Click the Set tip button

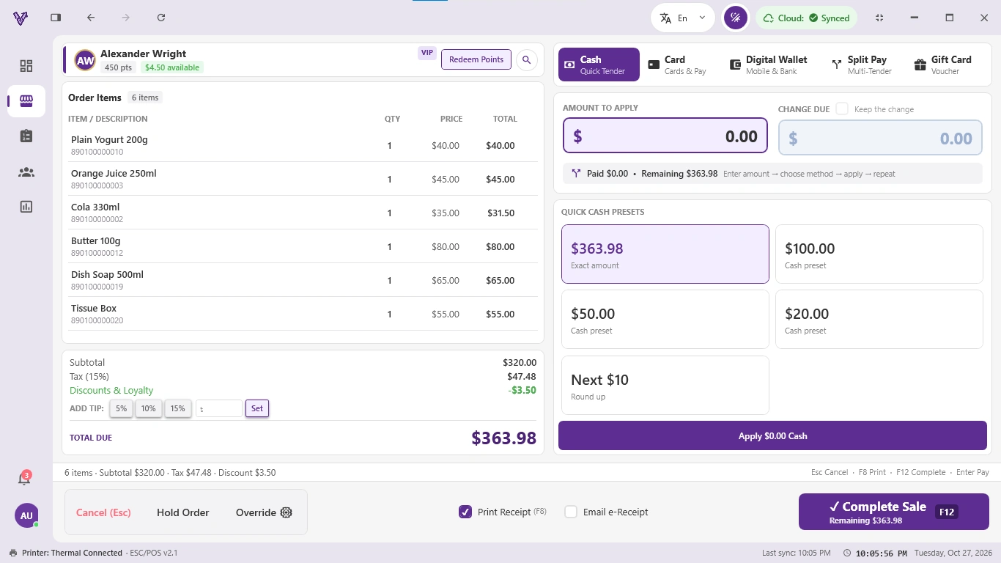coord(257,408)
